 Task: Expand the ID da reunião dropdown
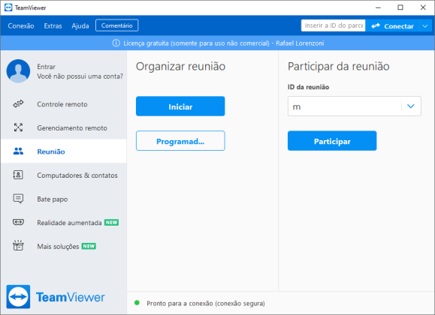click(x=411, y=106)
